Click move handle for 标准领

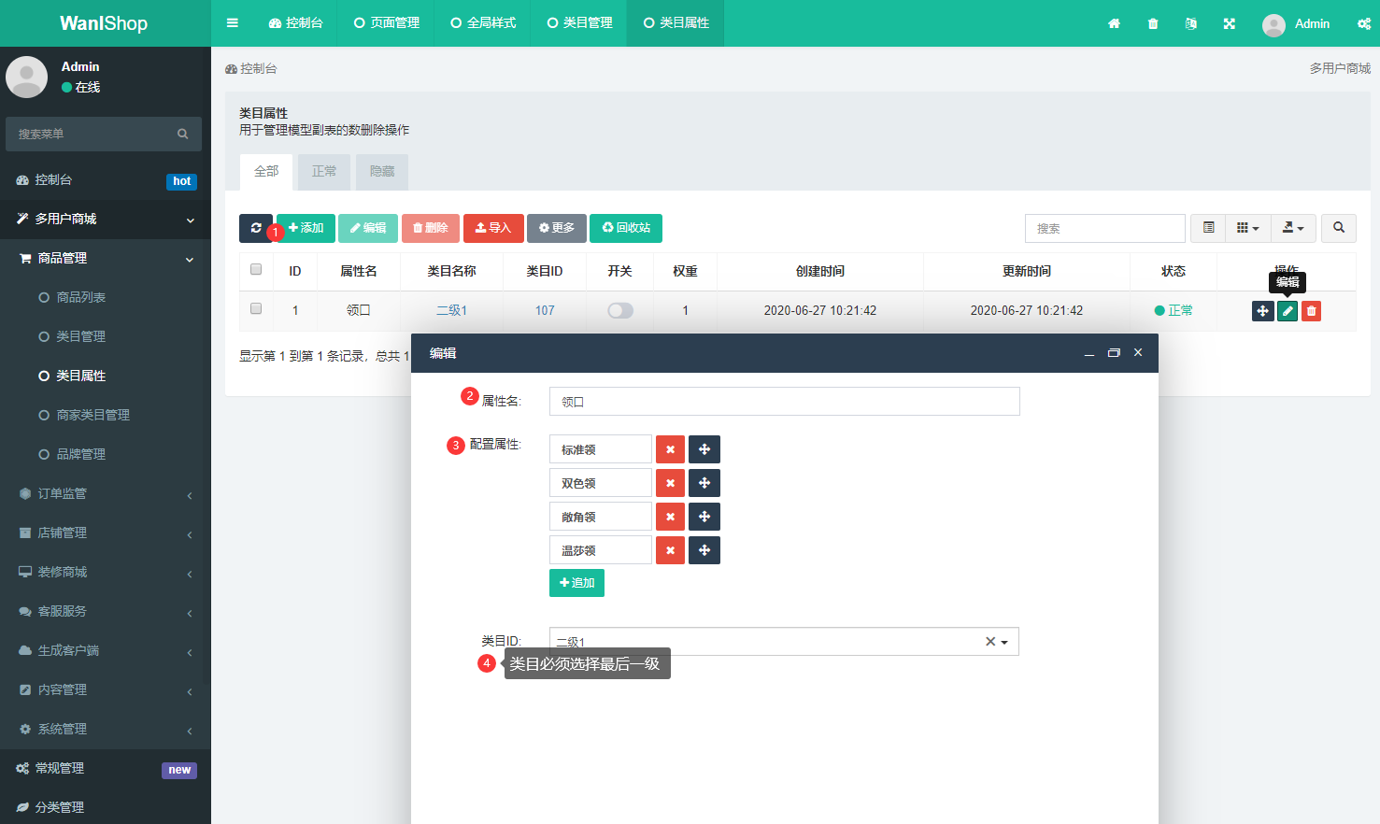click(704, 449)
